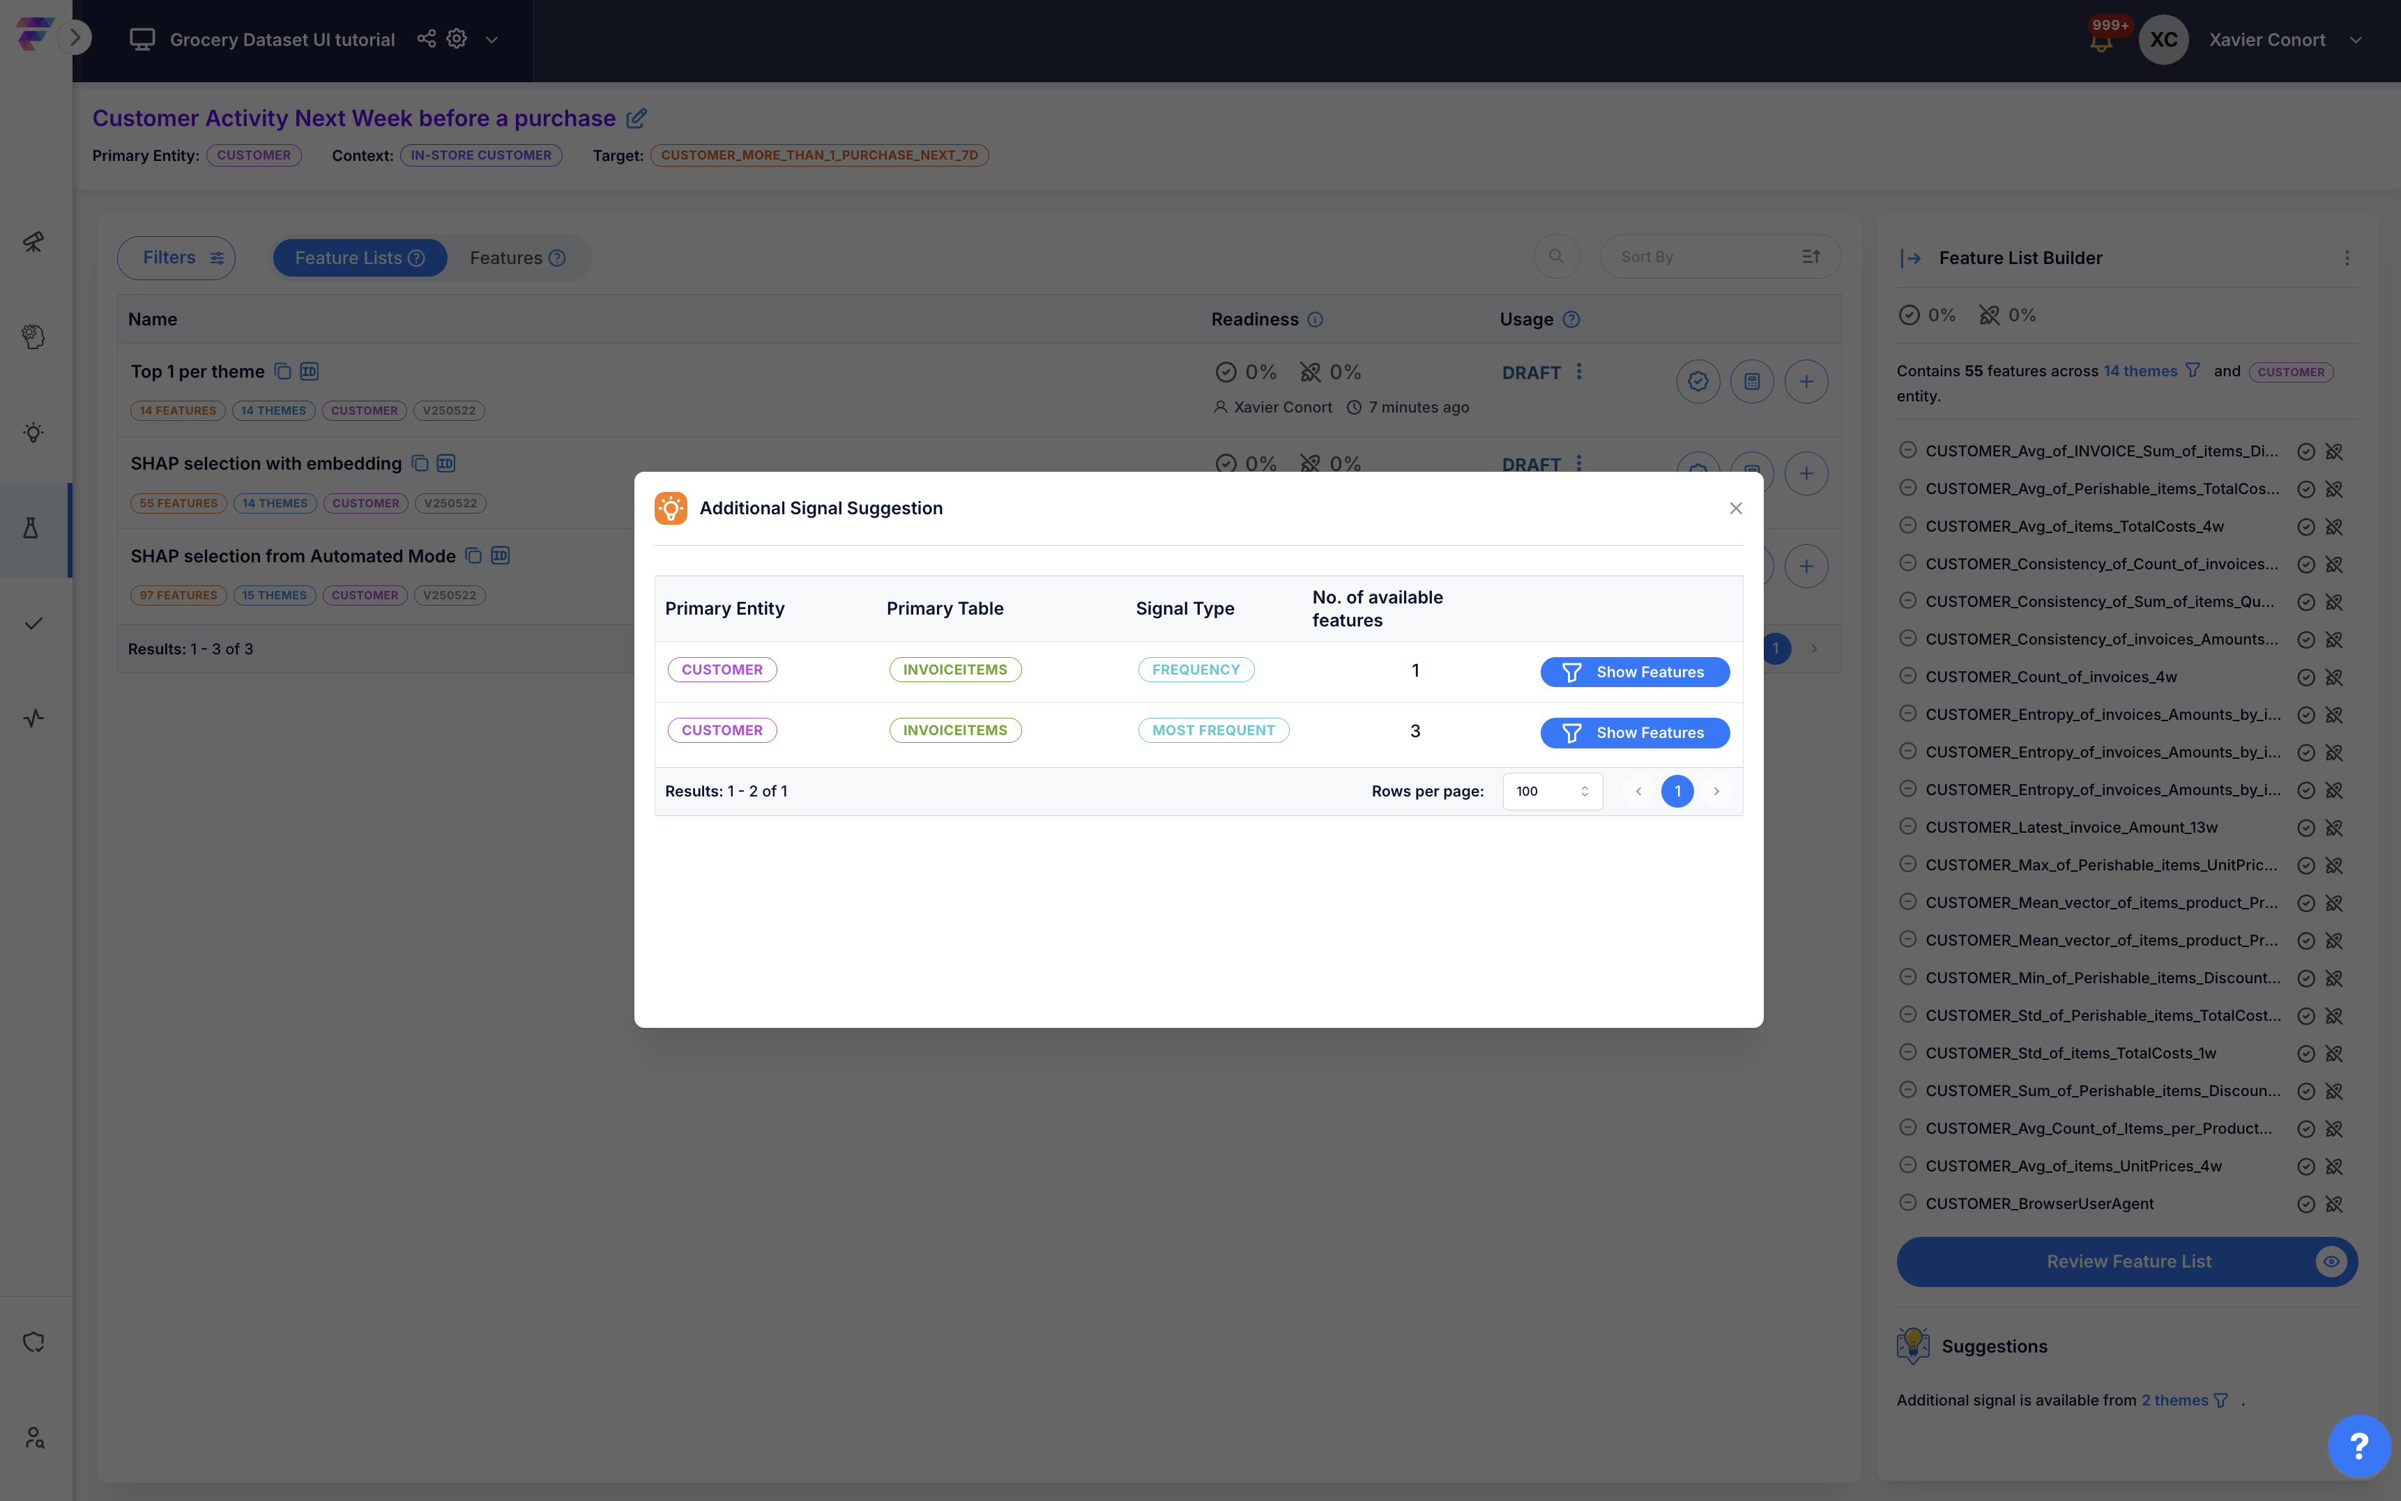
Task: Show Features for the FREQUENCY signal row
Action: coord(1634,672)
